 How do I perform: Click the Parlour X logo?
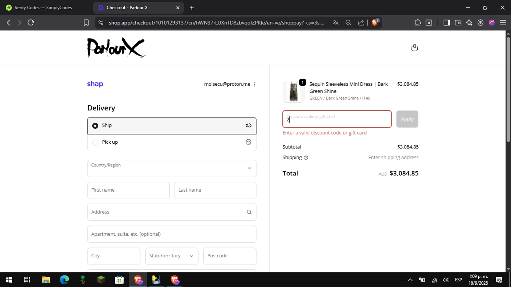pos(116,48)
